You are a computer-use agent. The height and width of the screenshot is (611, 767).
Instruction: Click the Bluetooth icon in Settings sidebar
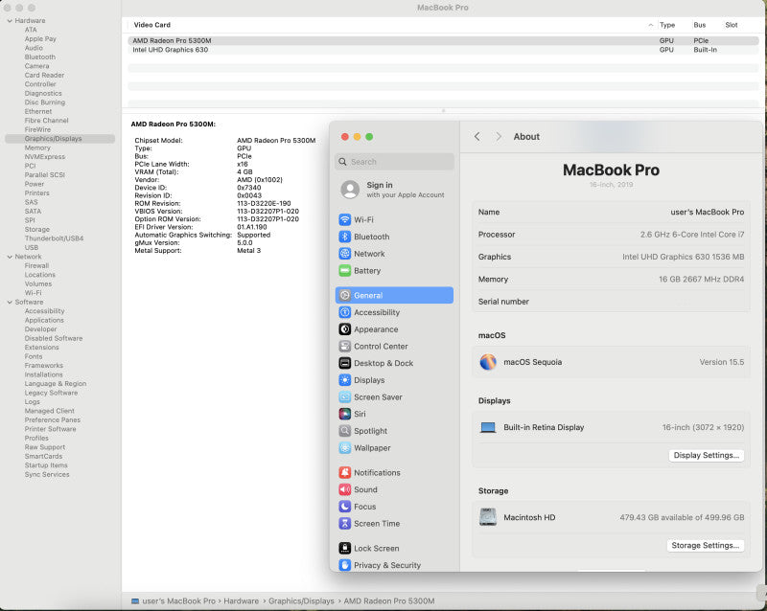[345, 237]
